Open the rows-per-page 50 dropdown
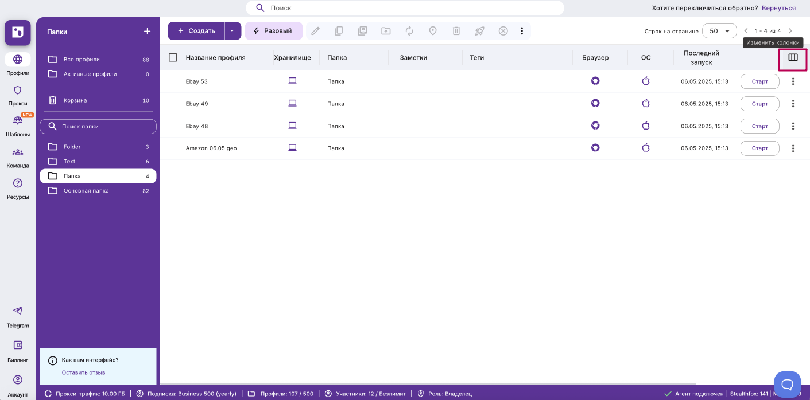This screenshot has width=810, height=400. tap(719, 31)
